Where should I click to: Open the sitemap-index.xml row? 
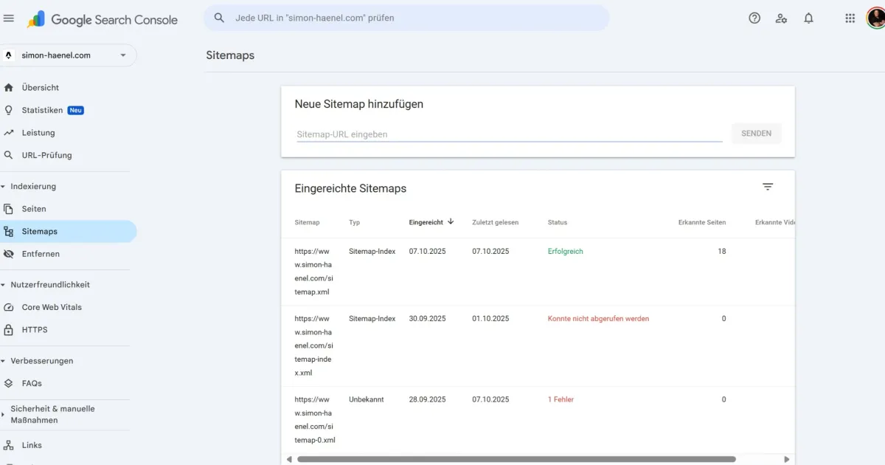(538, 346)
